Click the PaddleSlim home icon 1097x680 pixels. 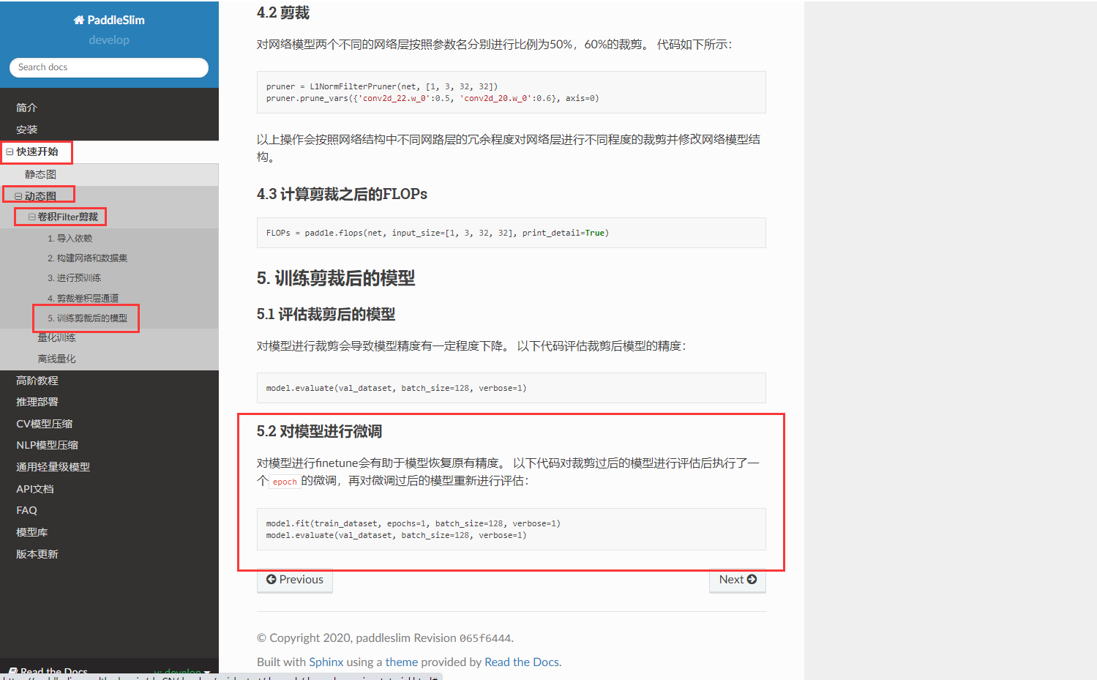(79, 20)
